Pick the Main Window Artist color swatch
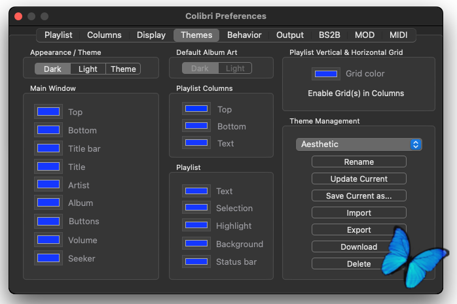 pos(48,185)
